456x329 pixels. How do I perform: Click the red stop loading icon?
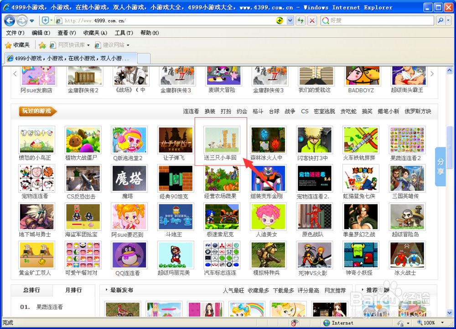(312, 21)
